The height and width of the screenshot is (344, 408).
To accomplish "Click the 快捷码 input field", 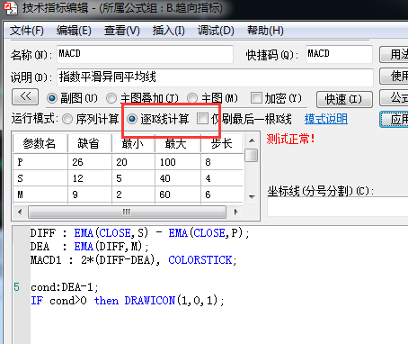I will 339,54.
